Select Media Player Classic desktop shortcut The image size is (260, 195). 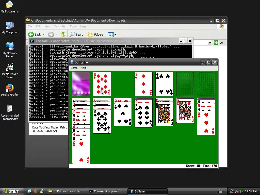pyautogui.click(x=10, y=71)
